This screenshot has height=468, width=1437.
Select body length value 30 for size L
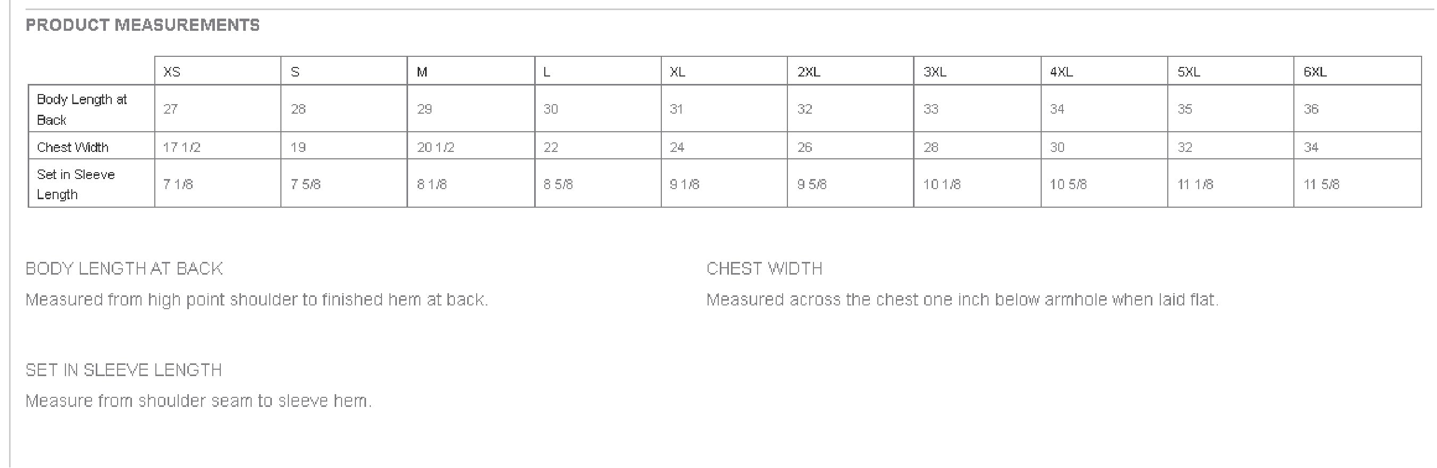pyautogui.click(x=551, y=109)
